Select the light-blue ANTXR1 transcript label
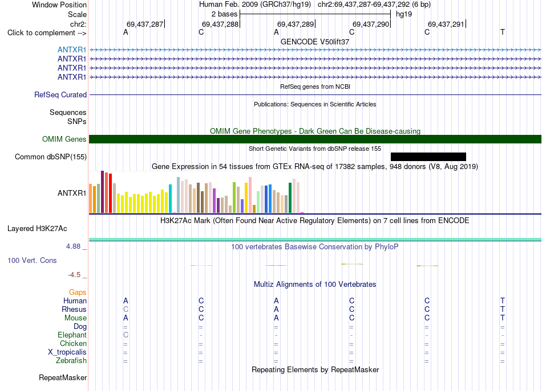The height and width of the screenshot is (391, 542). [71, 50]
